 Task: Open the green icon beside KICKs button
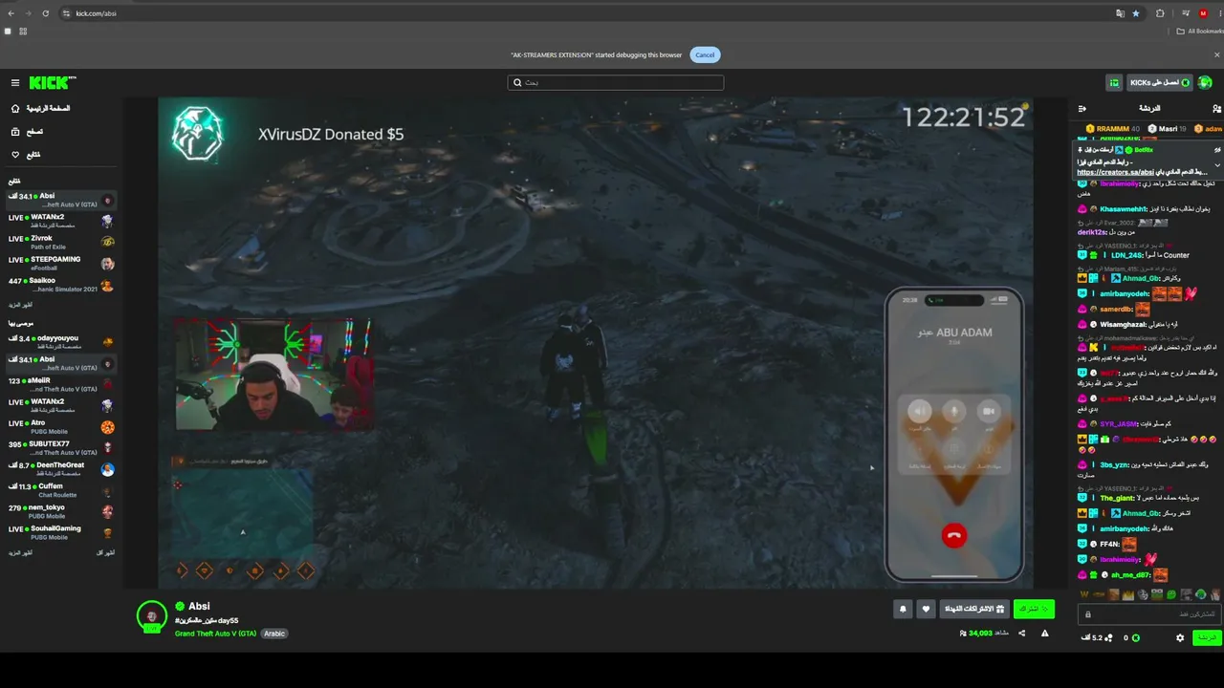coord(1114,83)
